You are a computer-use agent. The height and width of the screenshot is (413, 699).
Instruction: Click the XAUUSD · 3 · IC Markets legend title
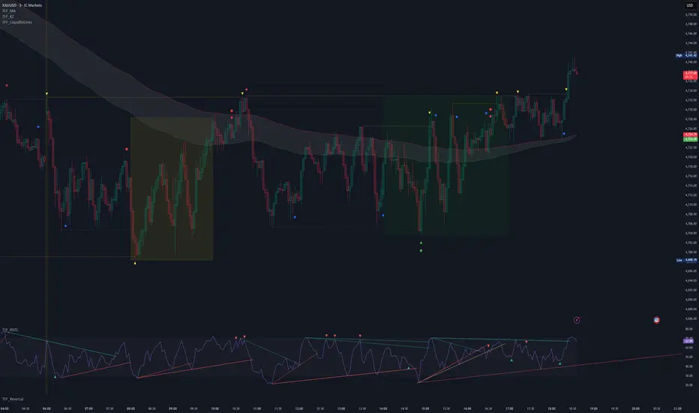click(x=22, y=5)
